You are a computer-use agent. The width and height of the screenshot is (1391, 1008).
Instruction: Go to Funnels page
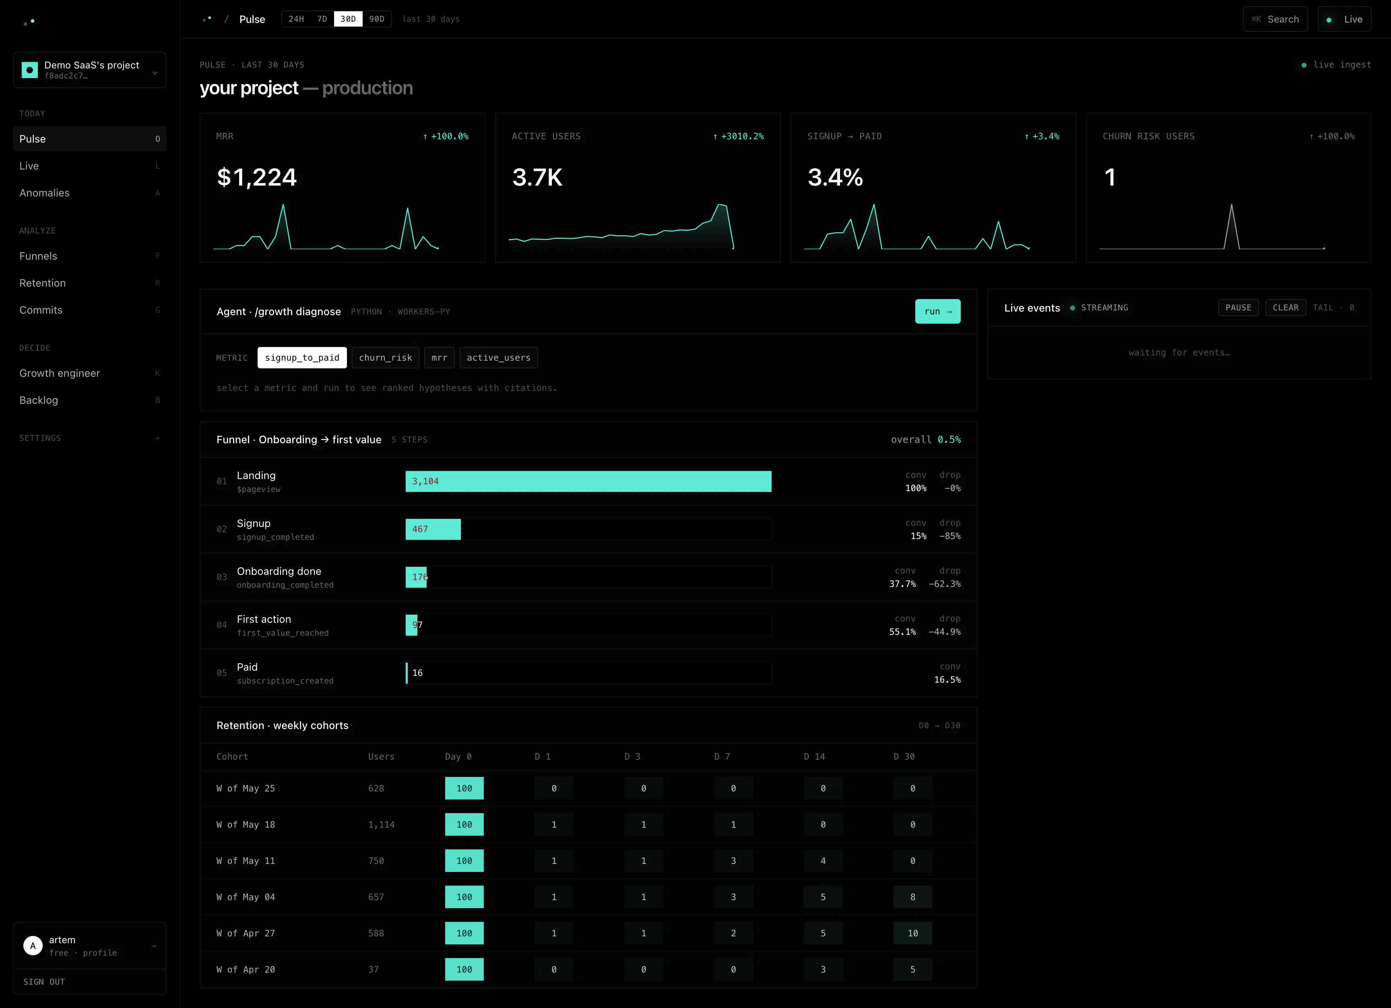[x=89, y=256]
